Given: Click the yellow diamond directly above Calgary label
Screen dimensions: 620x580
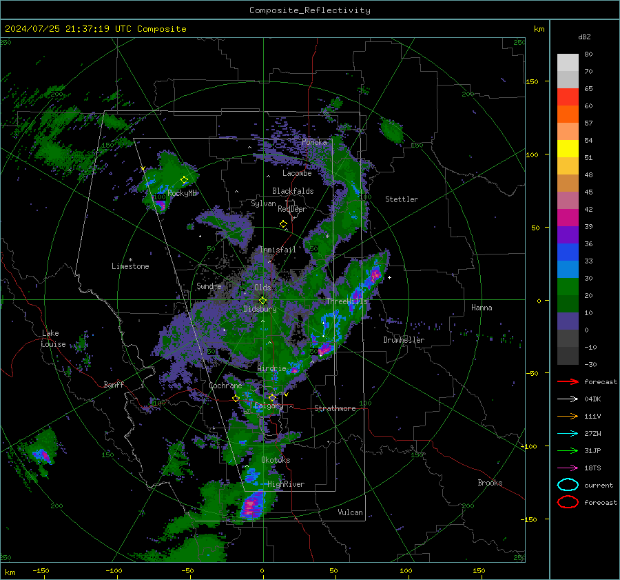Looking at the screenshot, I should pyautogui.click(x=272, y=397).
